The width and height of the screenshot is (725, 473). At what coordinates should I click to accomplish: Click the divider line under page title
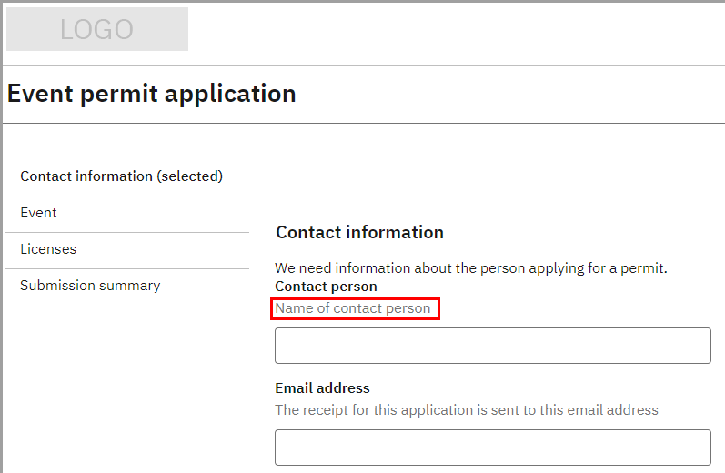click(364, 123)
